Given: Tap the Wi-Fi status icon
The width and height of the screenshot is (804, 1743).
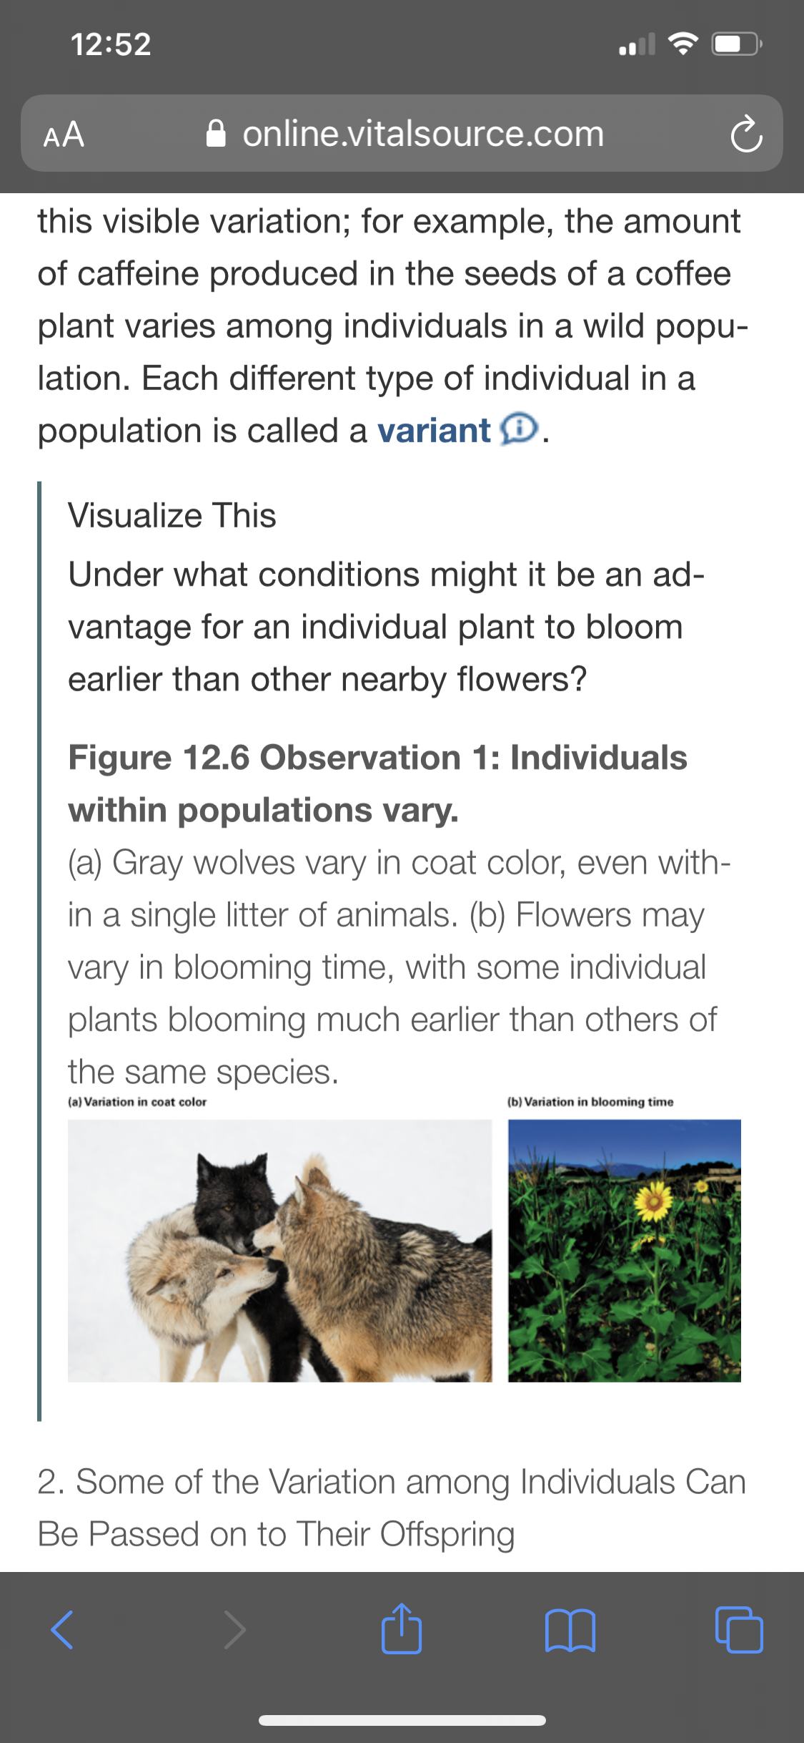Looking at the screenshot, I should click(683, 44).
